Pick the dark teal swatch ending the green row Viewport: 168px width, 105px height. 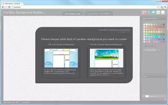pyautogui.click(x=164, y=34)
